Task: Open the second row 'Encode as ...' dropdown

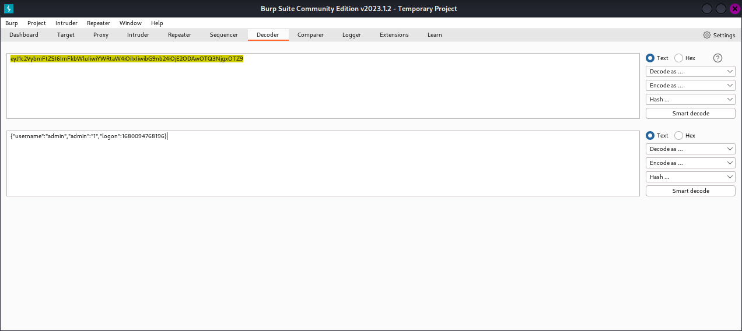Action: point(690,163)
